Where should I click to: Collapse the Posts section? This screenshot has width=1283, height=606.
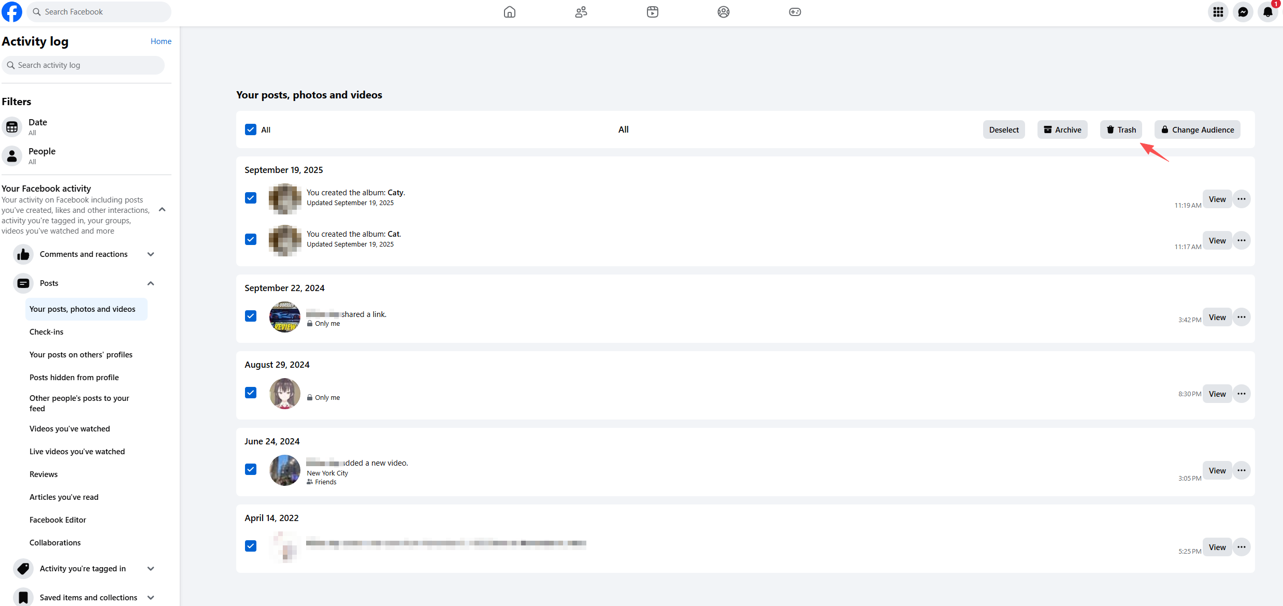(x=151, y=283)
